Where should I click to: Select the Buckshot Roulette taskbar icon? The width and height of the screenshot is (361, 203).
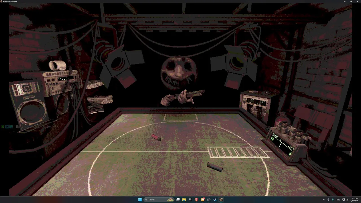221,200
